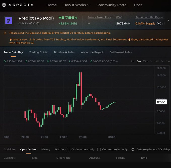171x168 pixels.
Task: Click the Settlement Per Key label
Action: (150, 17)
